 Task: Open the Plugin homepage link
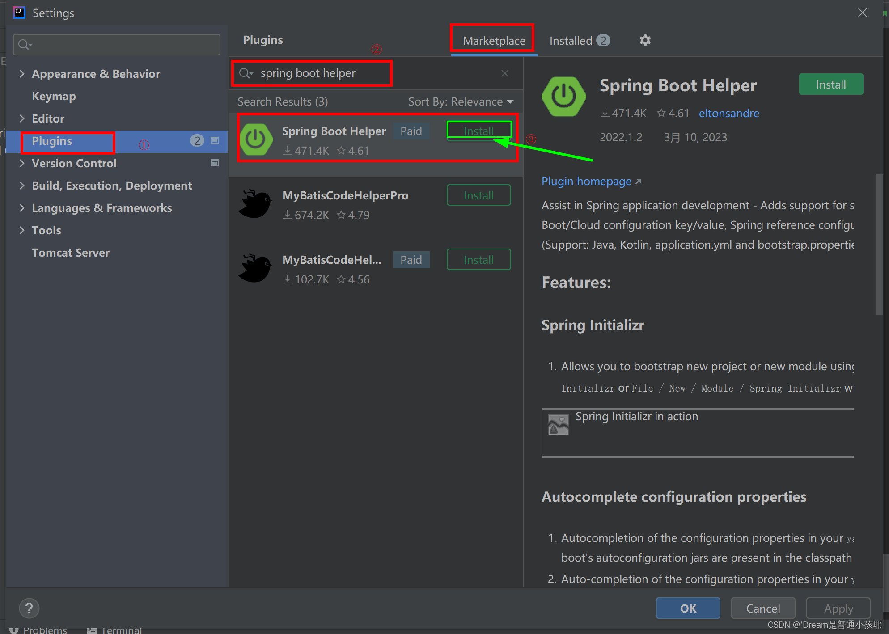(x=587, y=181)
